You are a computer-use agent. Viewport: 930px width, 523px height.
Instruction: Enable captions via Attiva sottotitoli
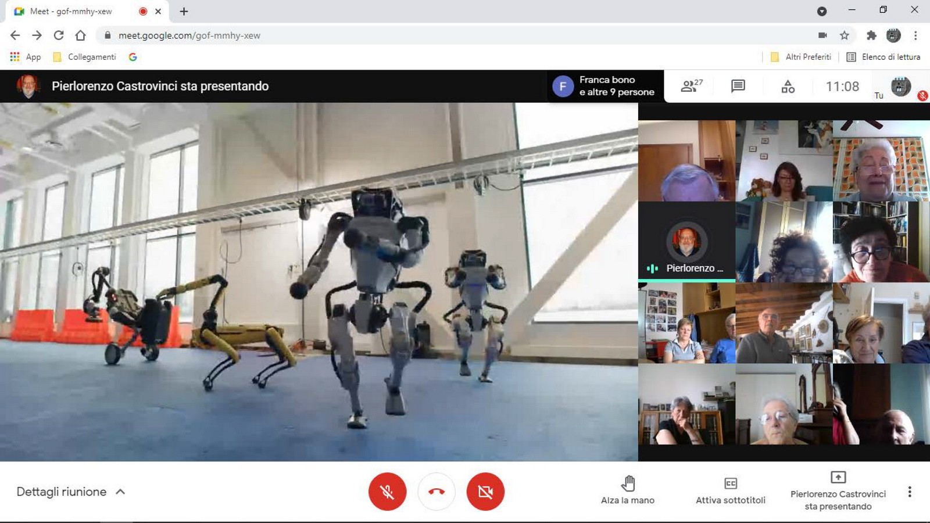tap(731, 491)
